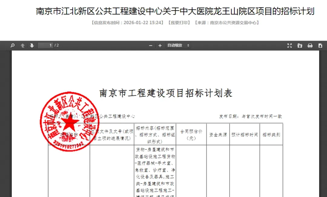Screen dimensions: 327x197
Task: Print the PDF document
Action: [310, 45]
